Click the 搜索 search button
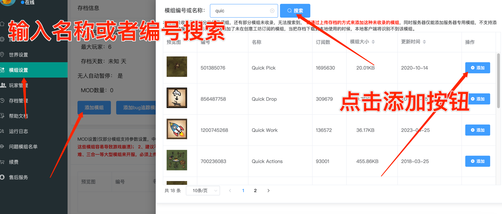 click(x=295, y=11)
